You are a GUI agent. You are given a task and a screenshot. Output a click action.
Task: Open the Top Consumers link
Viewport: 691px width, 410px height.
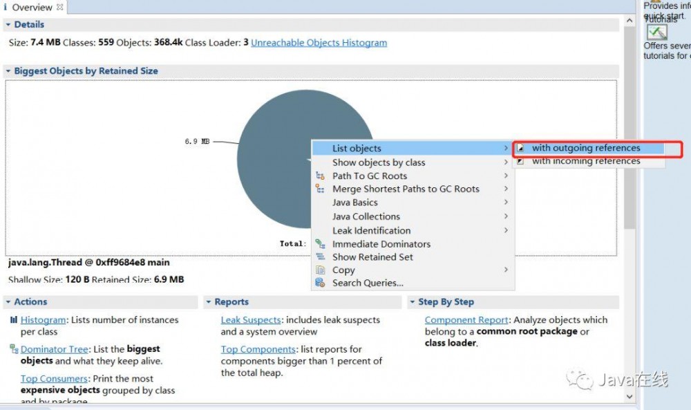click(54, 379)
